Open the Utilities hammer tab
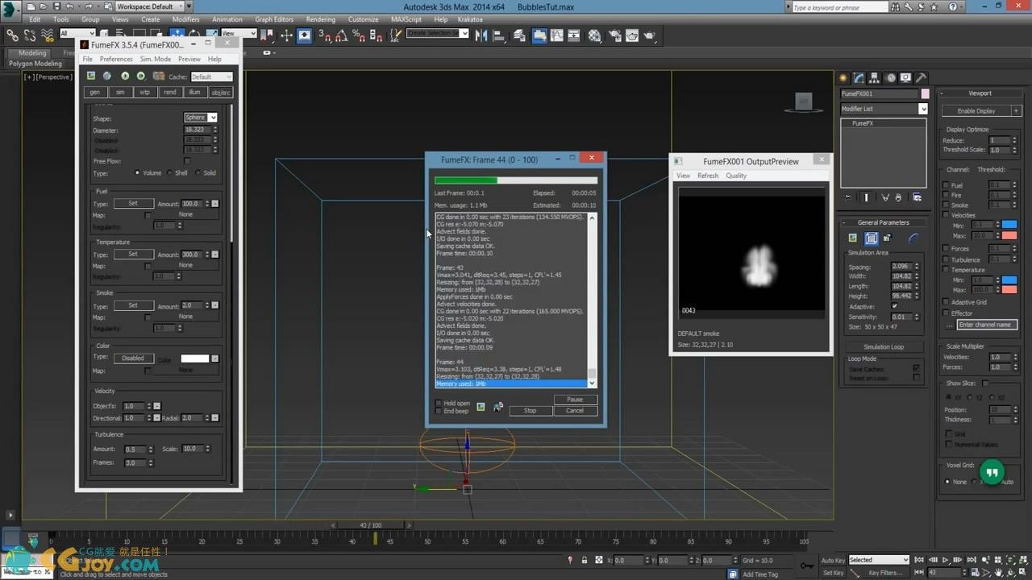The image size is (1032, 580). [921, 78]
